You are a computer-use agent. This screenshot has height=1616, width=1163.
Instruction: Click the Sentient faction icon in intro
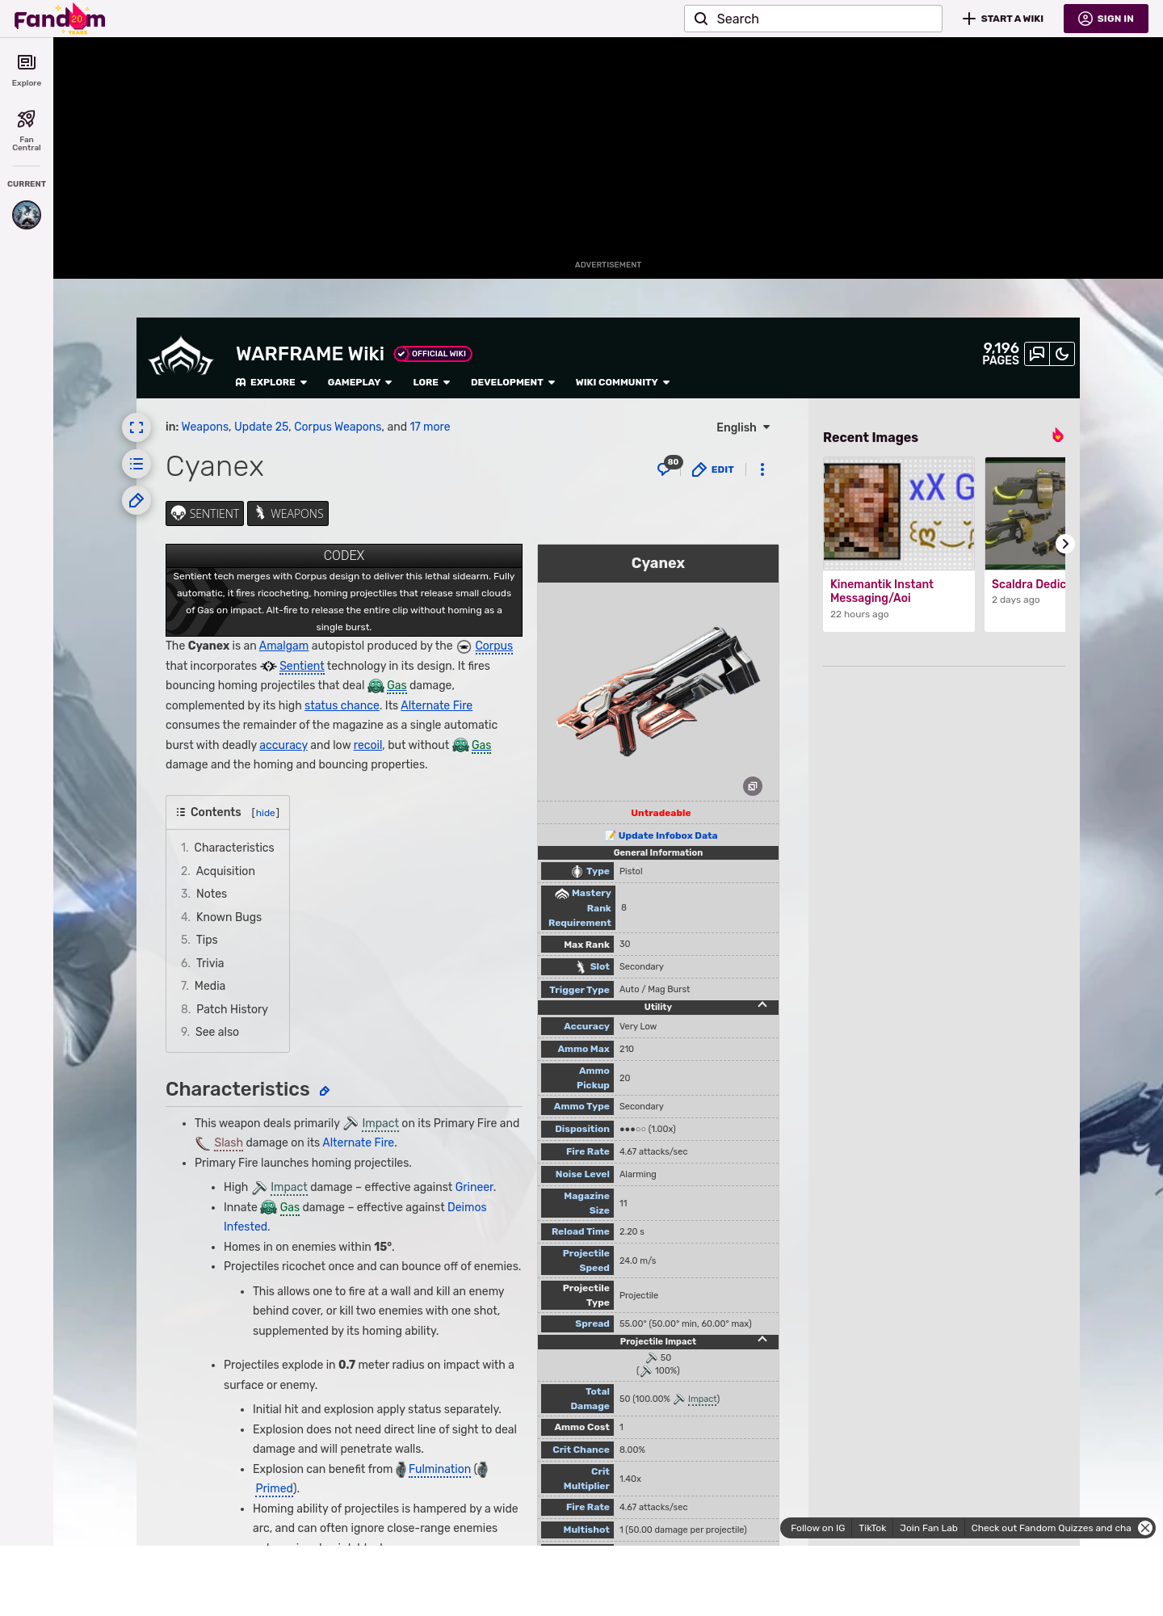[269, 666]
